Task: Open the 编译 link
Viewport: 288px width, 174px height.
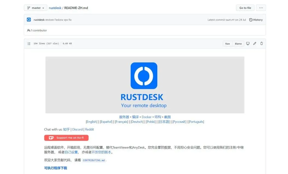Action: (x=135, y=117)
